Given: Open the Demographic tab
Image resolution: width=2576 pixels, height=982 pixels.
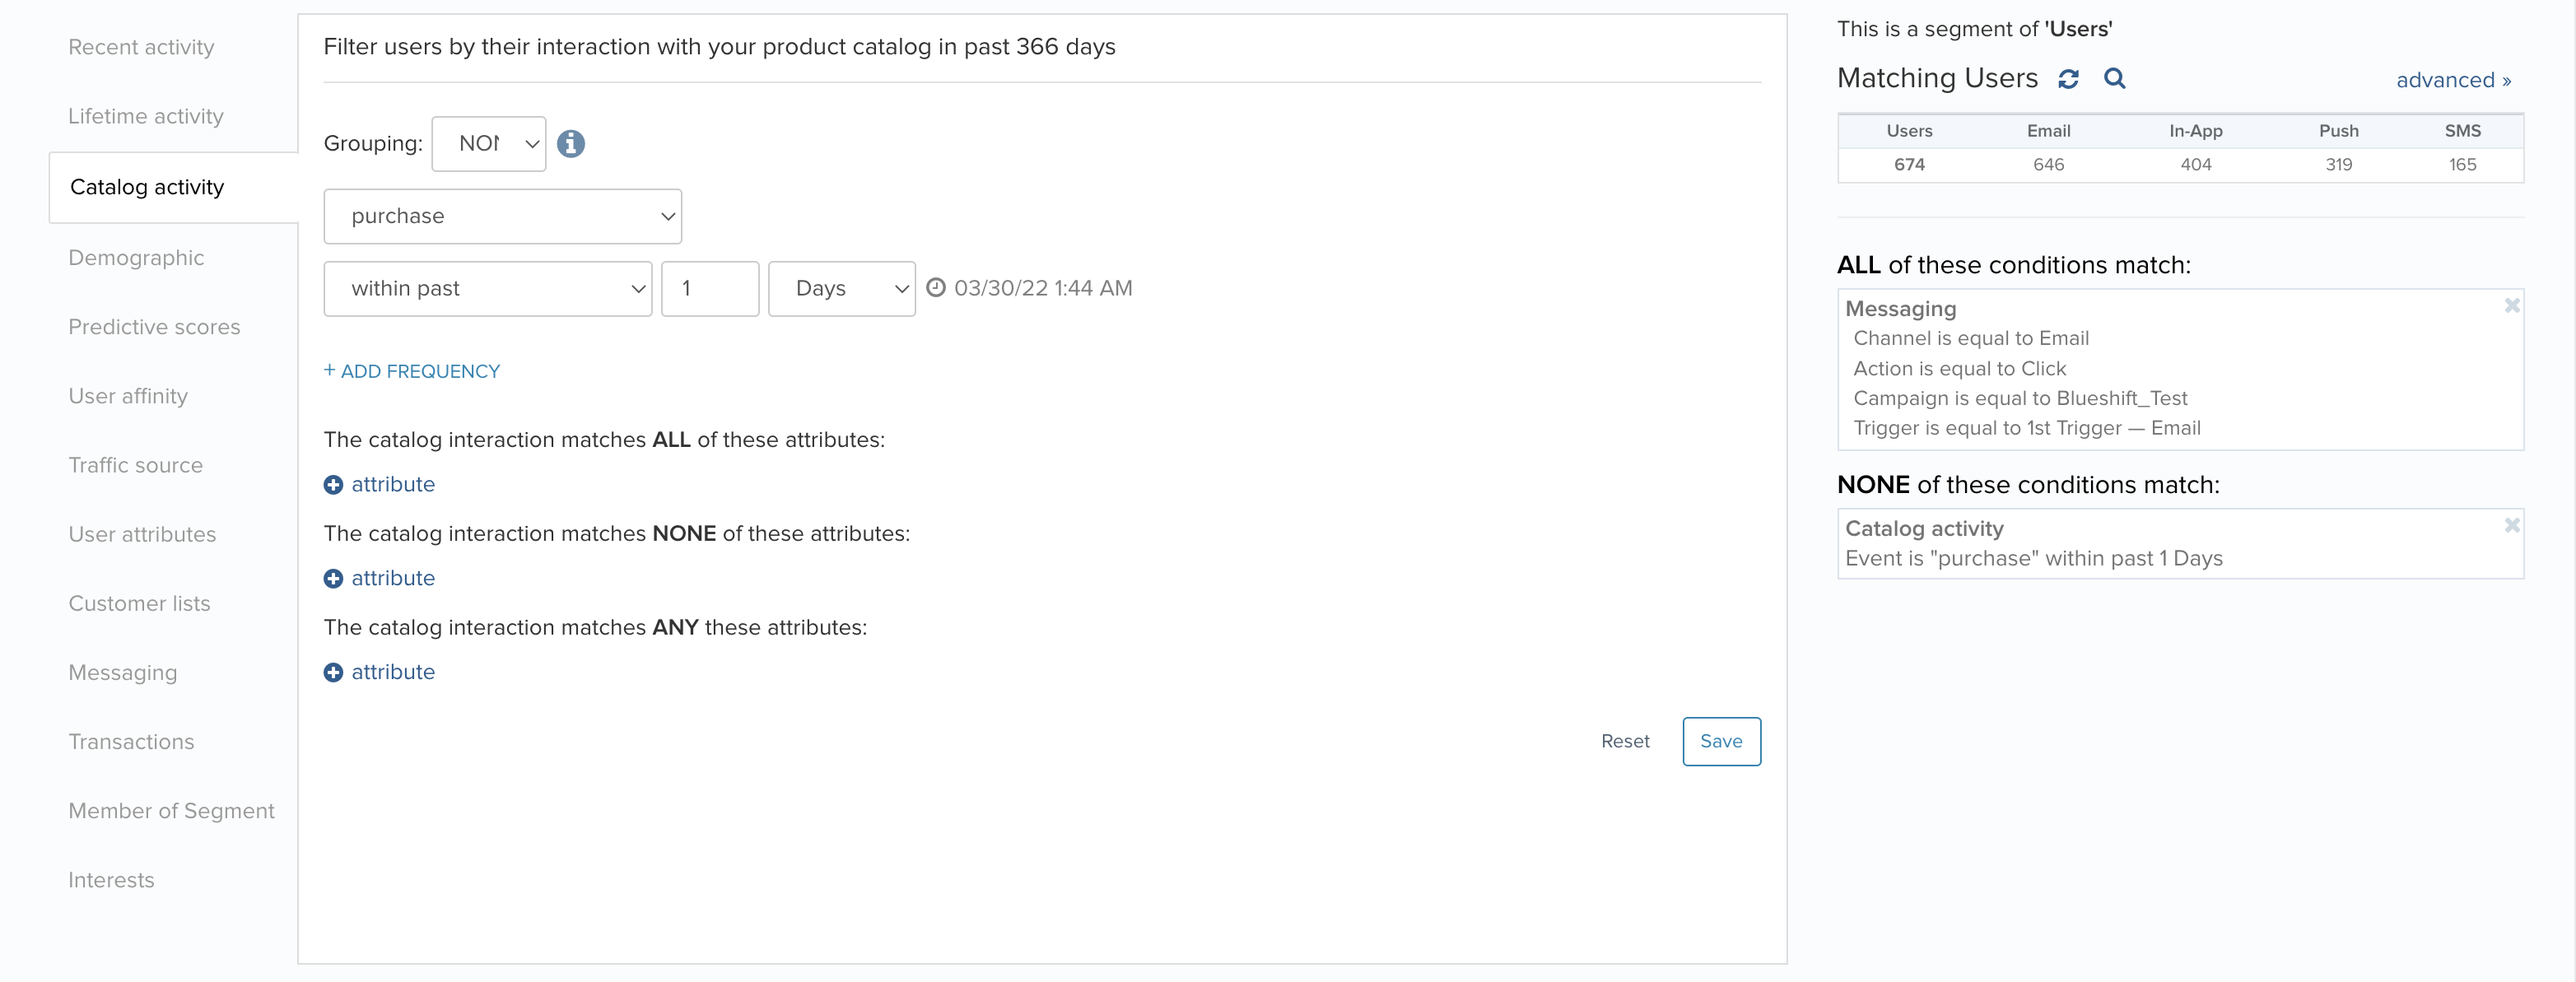Looking at the screenshot, I should (x=136, y=258).
